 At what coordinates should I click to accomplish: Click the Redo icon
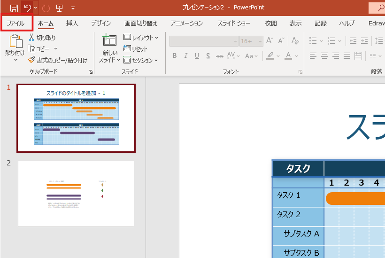pos(46,8)
